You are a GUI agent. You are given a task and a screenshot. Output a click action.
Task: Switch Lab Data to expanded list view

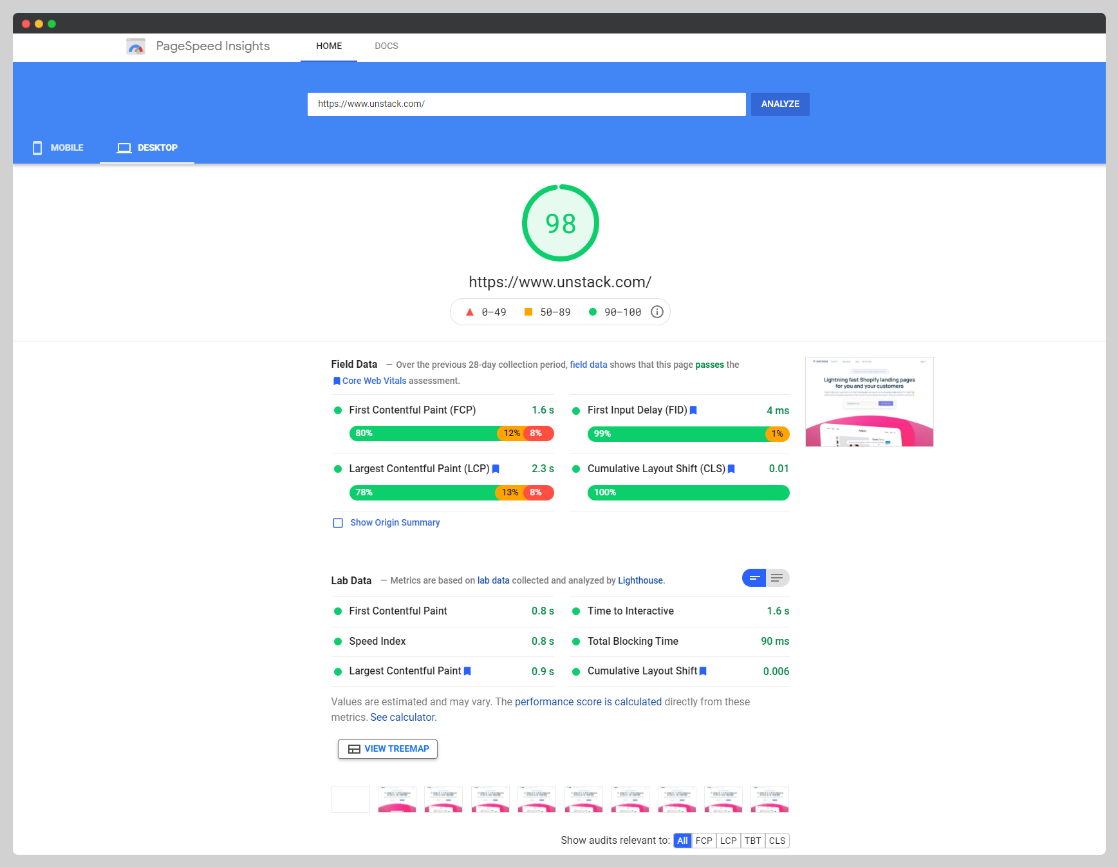[778, 578]
